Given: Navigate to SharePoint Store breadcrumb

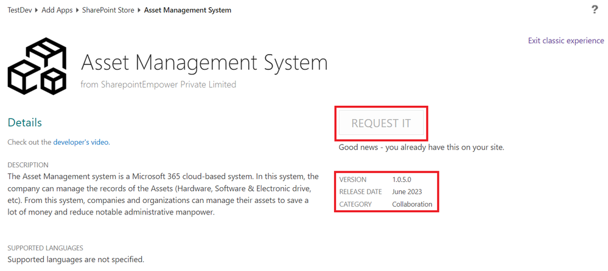Looking at the screenshot, I should 108,10.
